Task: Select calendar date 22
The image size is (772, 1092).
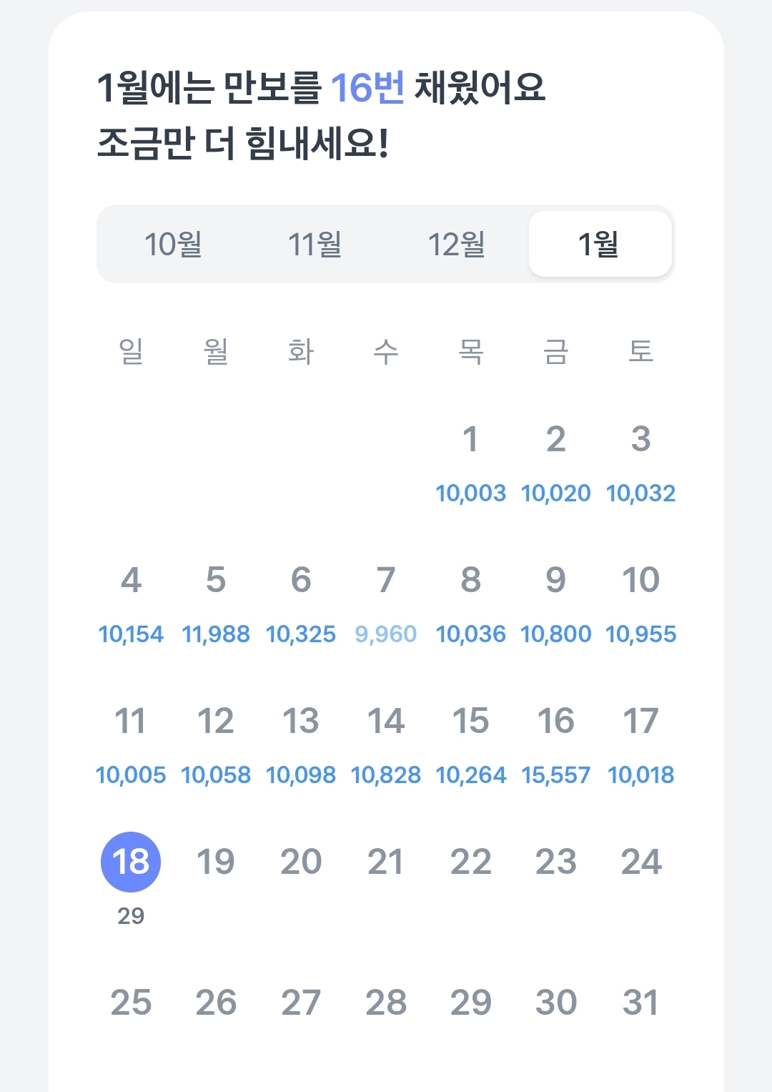Action: (471, 862)
